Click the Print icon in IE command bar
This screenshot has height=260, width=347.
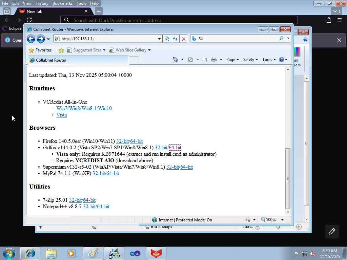(214, 60)
